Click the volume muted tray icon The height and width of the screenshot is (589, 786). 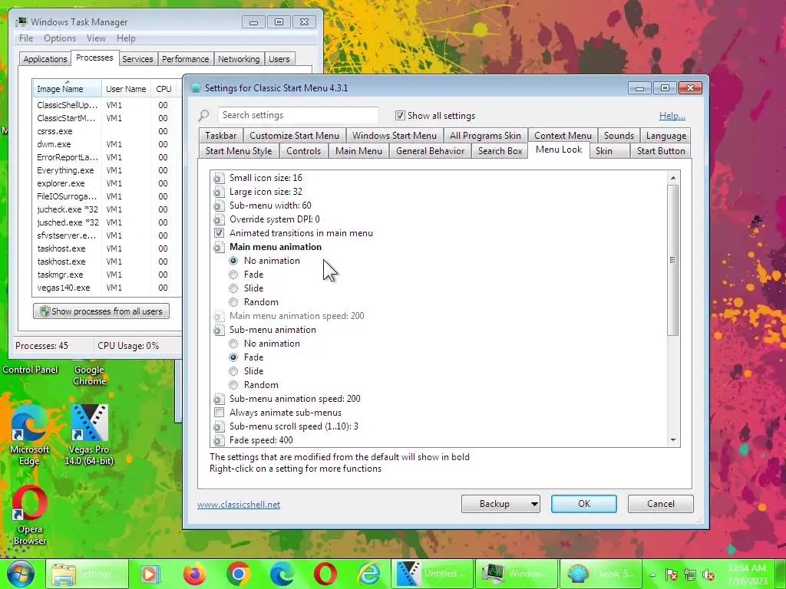point(708,575)
